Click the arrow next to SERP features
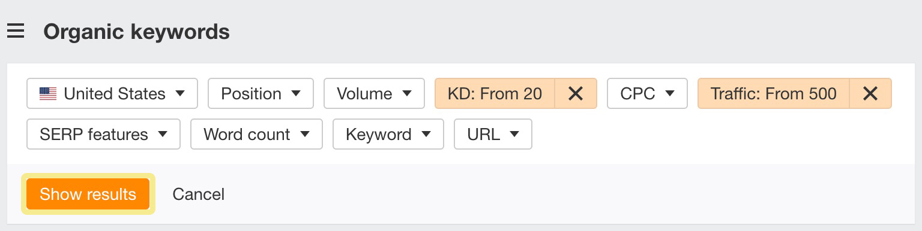Viewport: 922px width, 231px height. (x=162, y=134)
